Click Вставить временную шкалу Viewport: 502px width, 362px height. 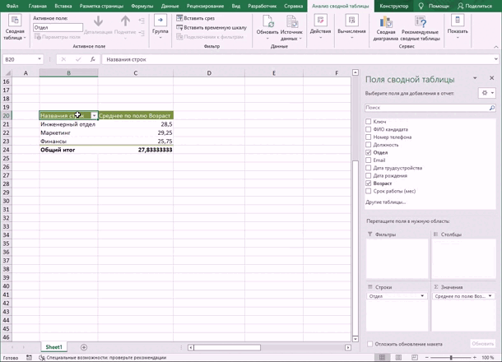pyautogui.click(x=211, y=28)
